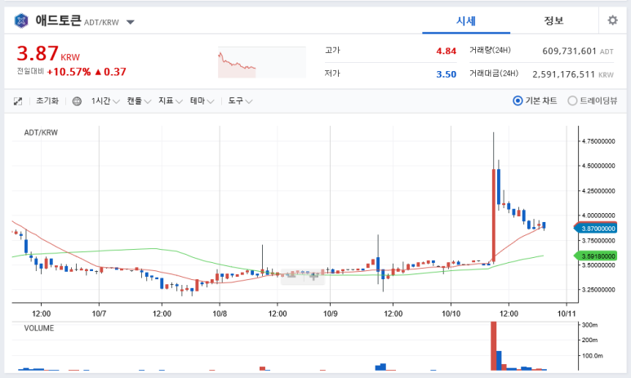This screenshot has height=378, width=631.
Task: Click the mini price sparkline thumbnail
Action: (261, 62)
